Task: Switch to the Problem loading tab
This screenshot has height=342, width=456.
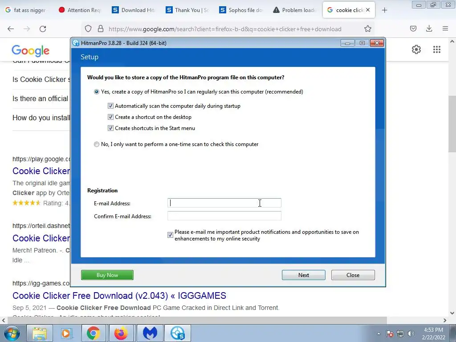Action: [294, 10]
